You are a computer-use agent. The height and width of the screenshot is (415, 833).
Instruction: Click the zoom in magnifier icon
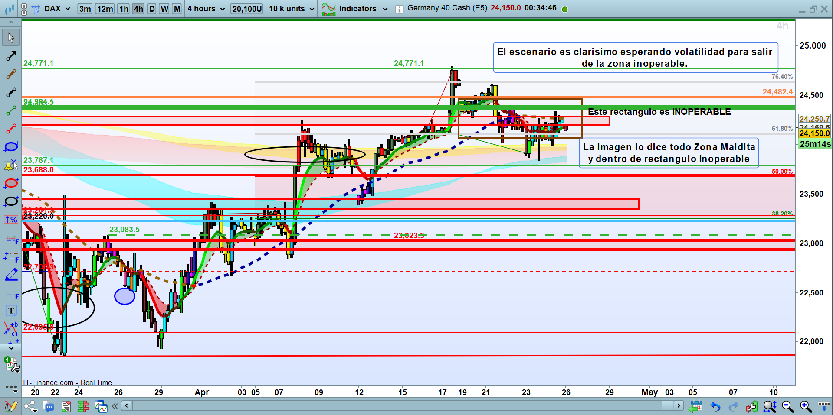click(806, 406)
